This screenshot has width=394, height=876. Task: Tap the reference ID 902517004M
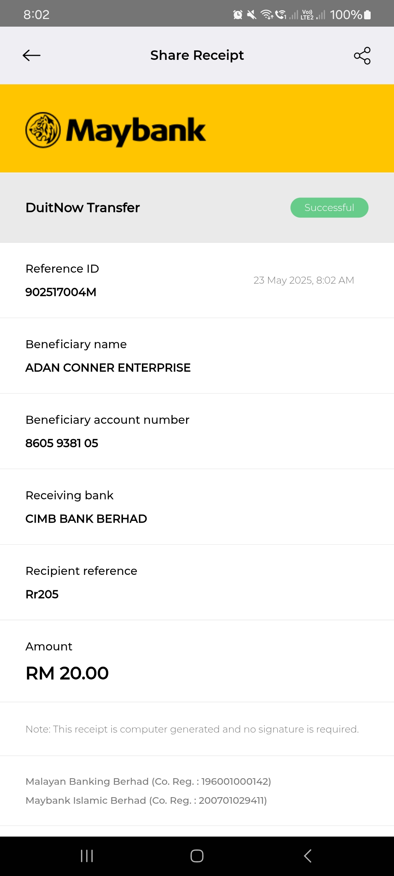(x=61, y=292)
